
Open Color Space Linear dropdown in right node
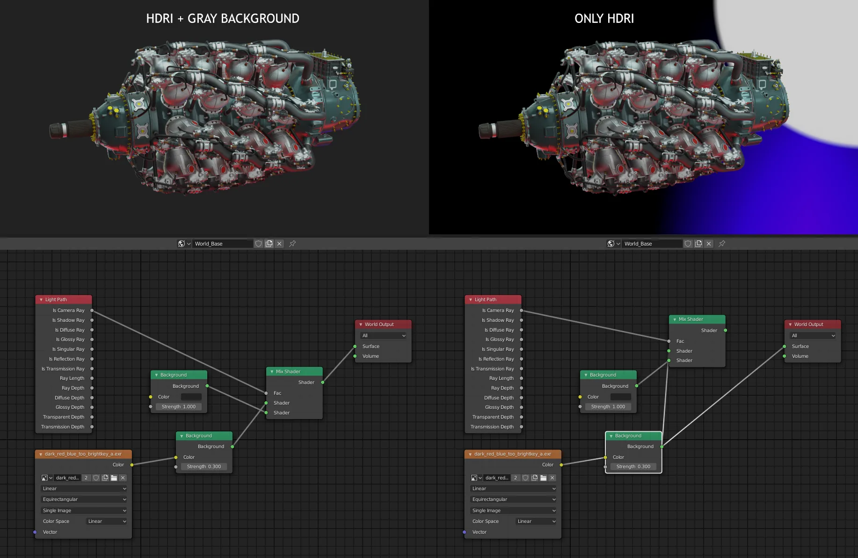[x=536, y=521]
